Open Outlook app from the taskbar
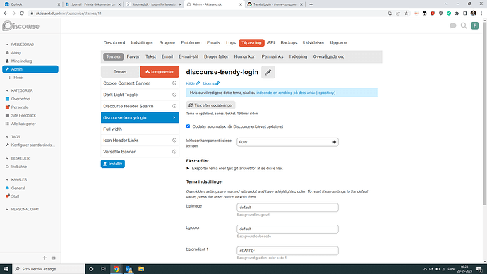The image size is (487, 274). [x=129, y=269]
